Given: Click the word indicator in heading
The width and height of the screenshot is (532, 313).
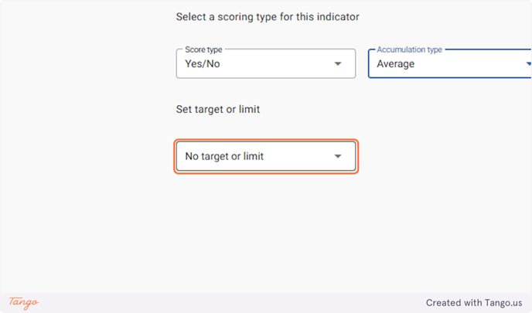Looking at the screenshot, I should click(x=338, y=17).
